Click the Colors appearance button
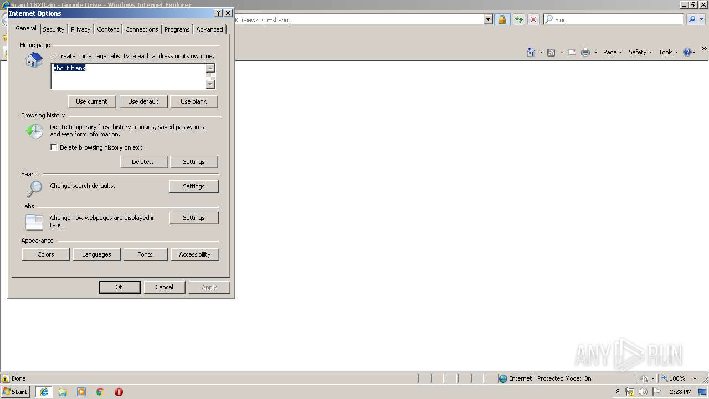 point(46,254)
